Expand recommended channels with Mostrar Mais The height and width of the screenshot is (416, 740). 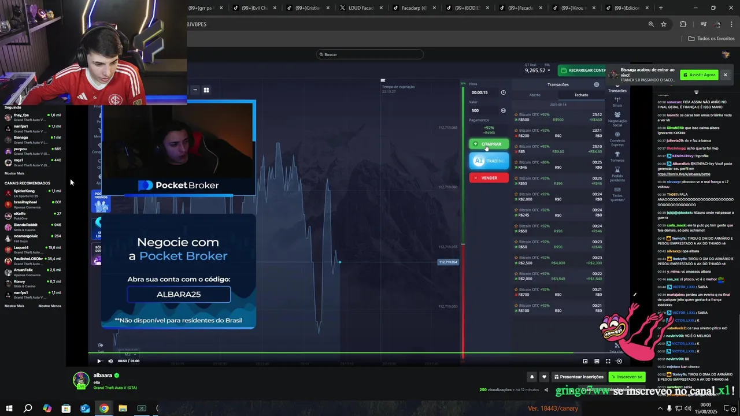pos(14,306)
